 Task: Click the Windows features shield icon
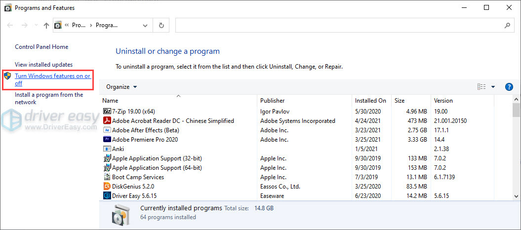[7, 76]
